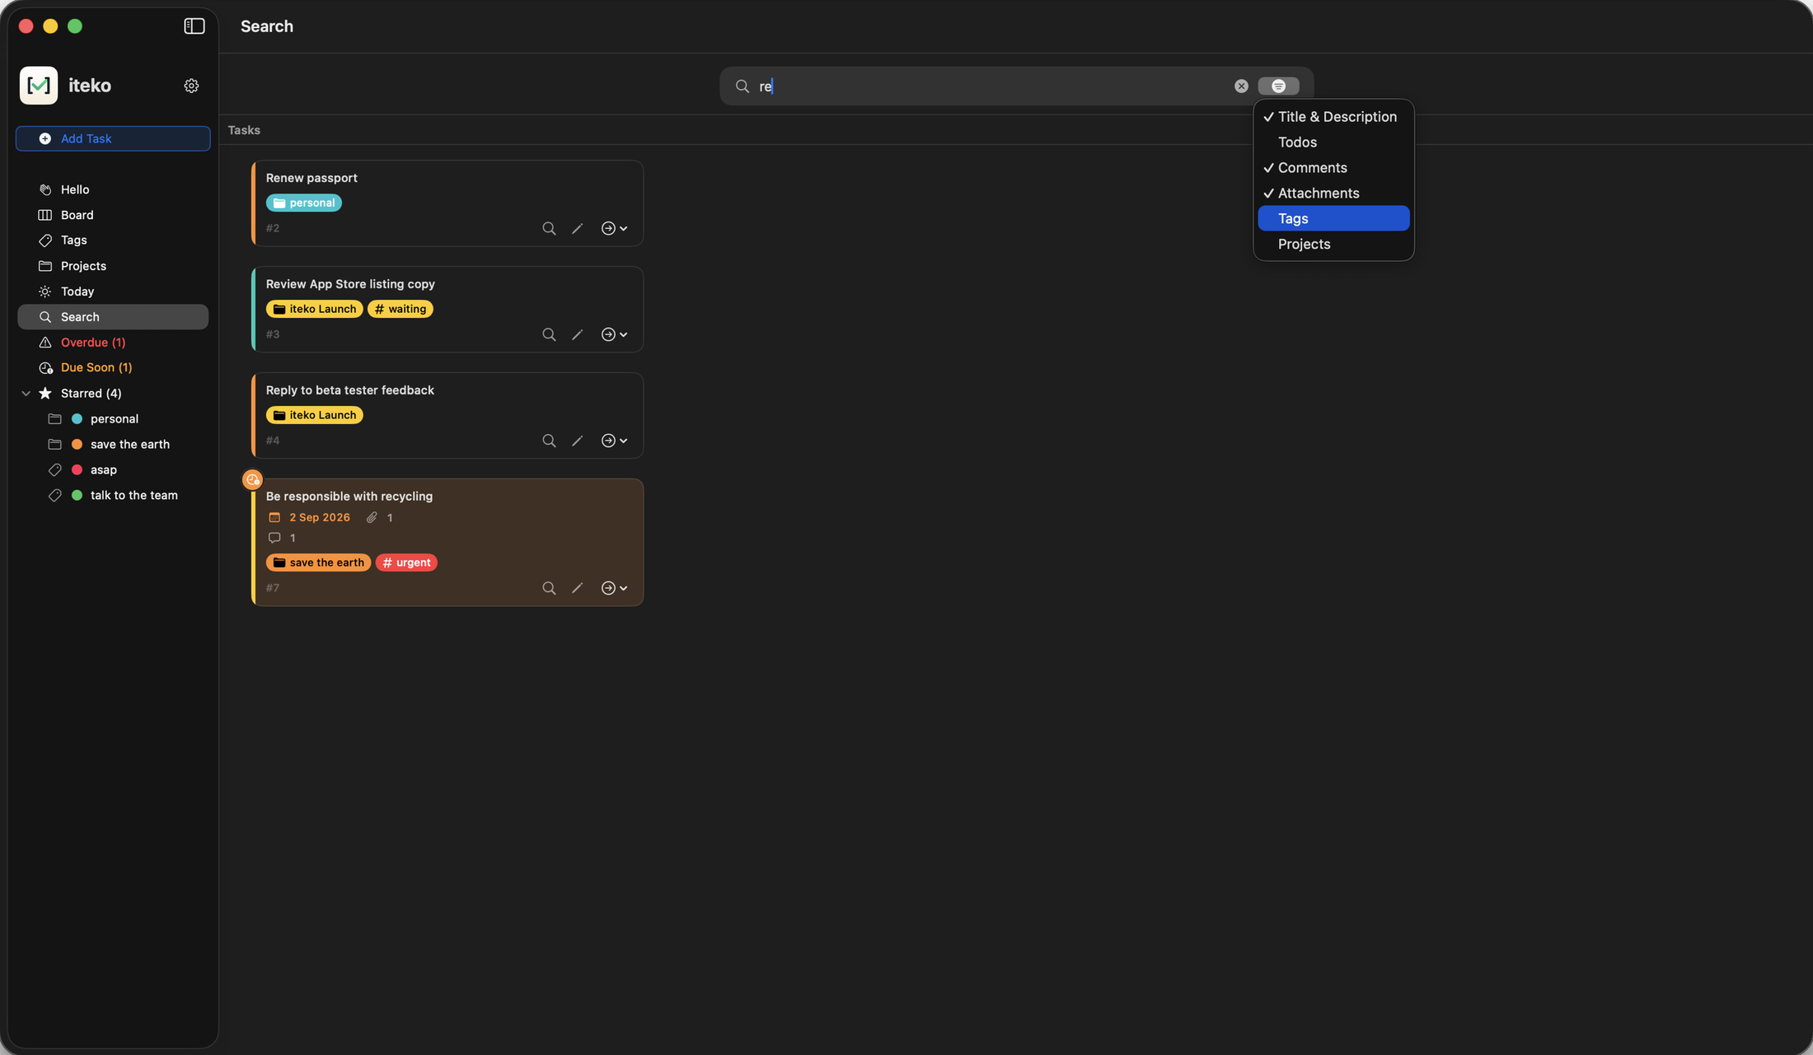
Task: Click Add Task button
Action: (x=113, y=138)
